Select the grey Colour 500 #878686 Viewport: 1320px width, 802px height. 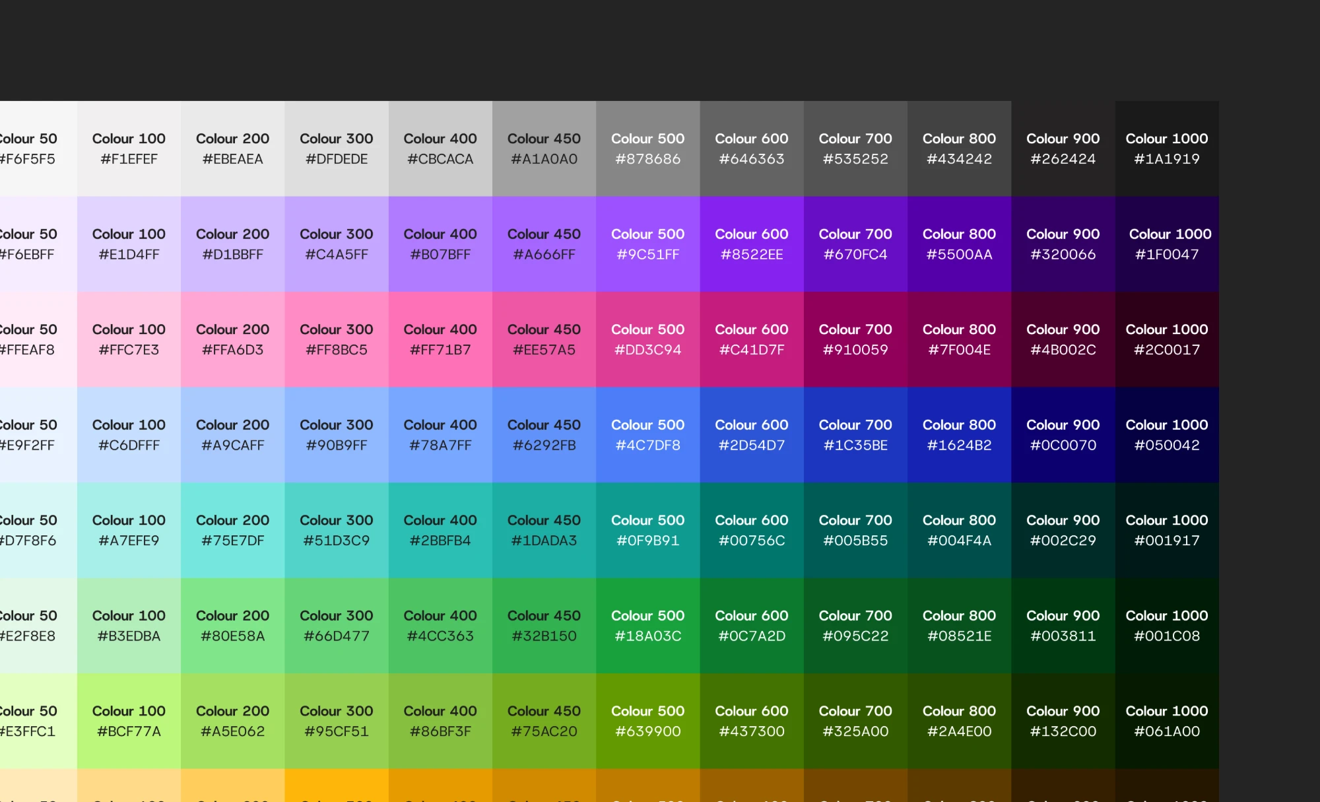[648, 149]
